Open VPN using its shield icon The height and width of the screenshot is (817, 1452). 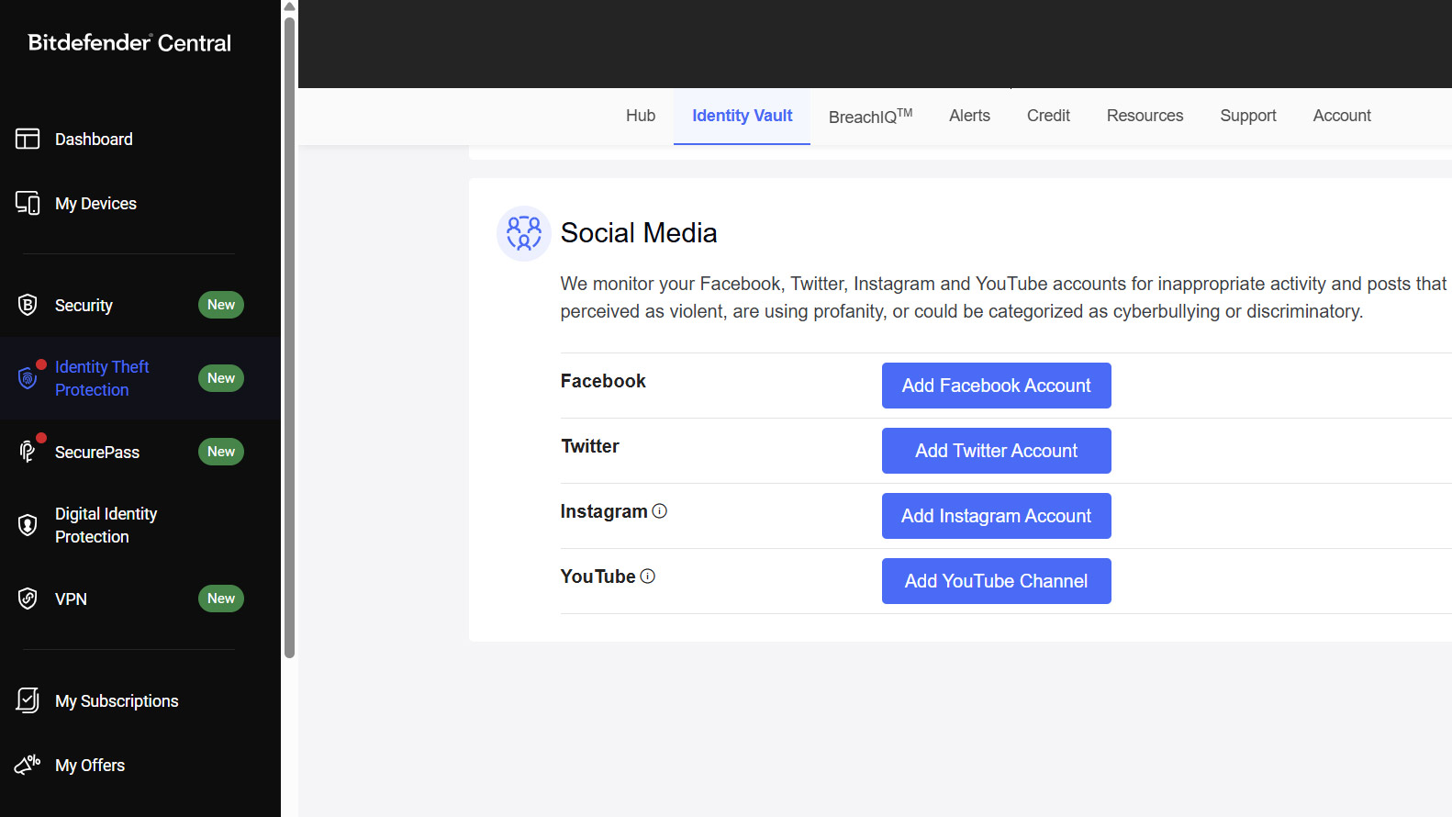click(28, 599)
